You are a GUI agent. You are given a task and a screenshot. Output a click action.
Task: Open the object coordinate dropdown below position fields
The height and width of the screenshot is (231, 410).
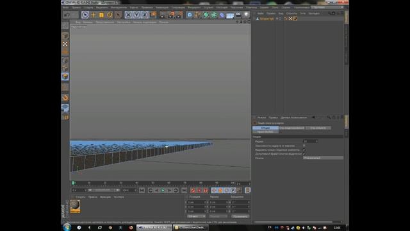(196, 216)
